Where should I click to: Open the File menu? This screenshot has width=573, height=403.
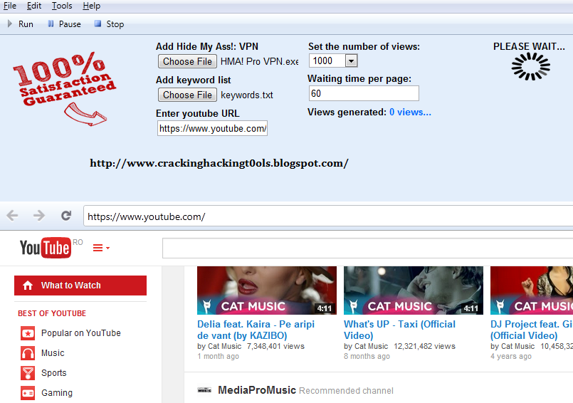coord(10,6)
